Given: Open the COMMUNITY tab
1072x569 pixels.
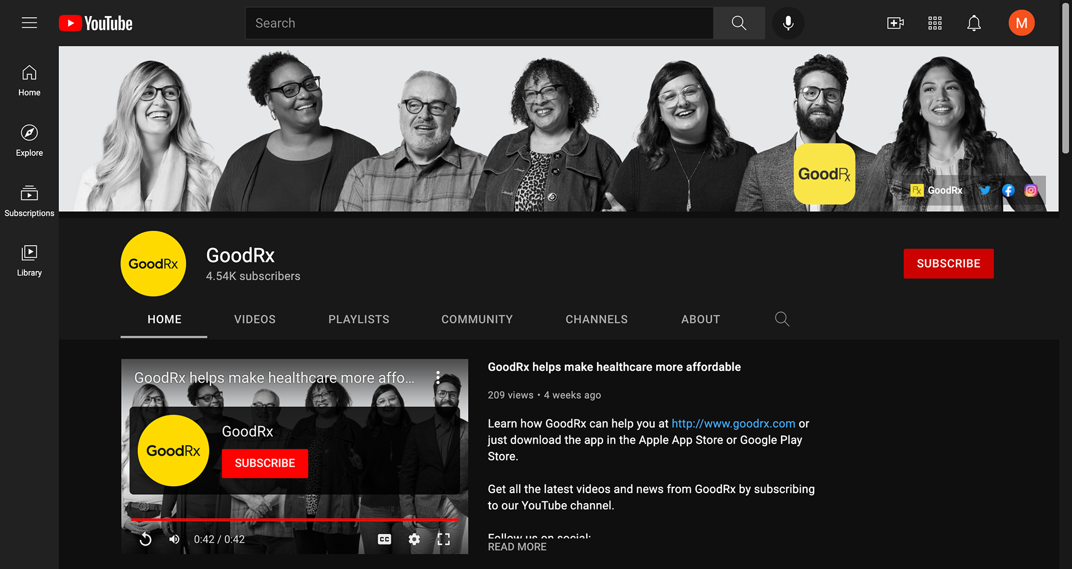Looking at the screenshot, I should tap(477, 319).
